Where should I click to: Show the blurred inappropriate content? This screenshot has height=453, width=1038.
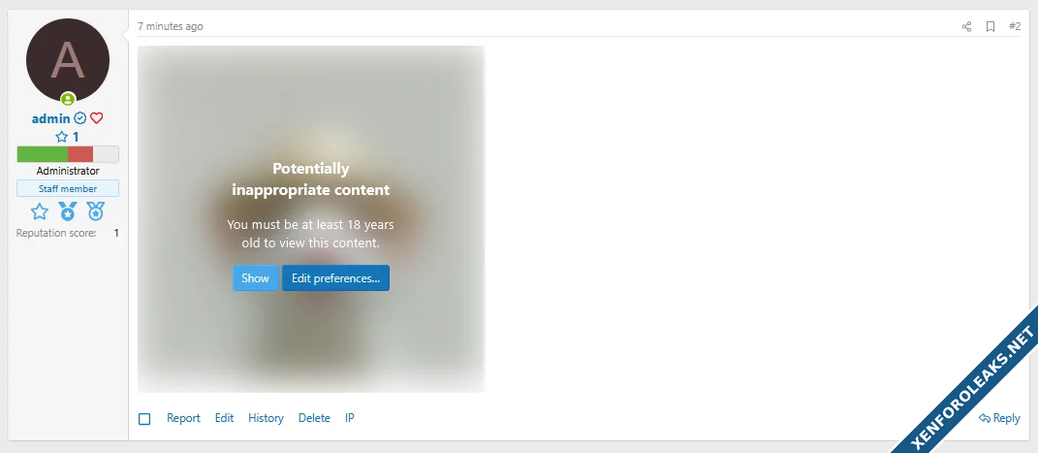click(x=256, y=278)
